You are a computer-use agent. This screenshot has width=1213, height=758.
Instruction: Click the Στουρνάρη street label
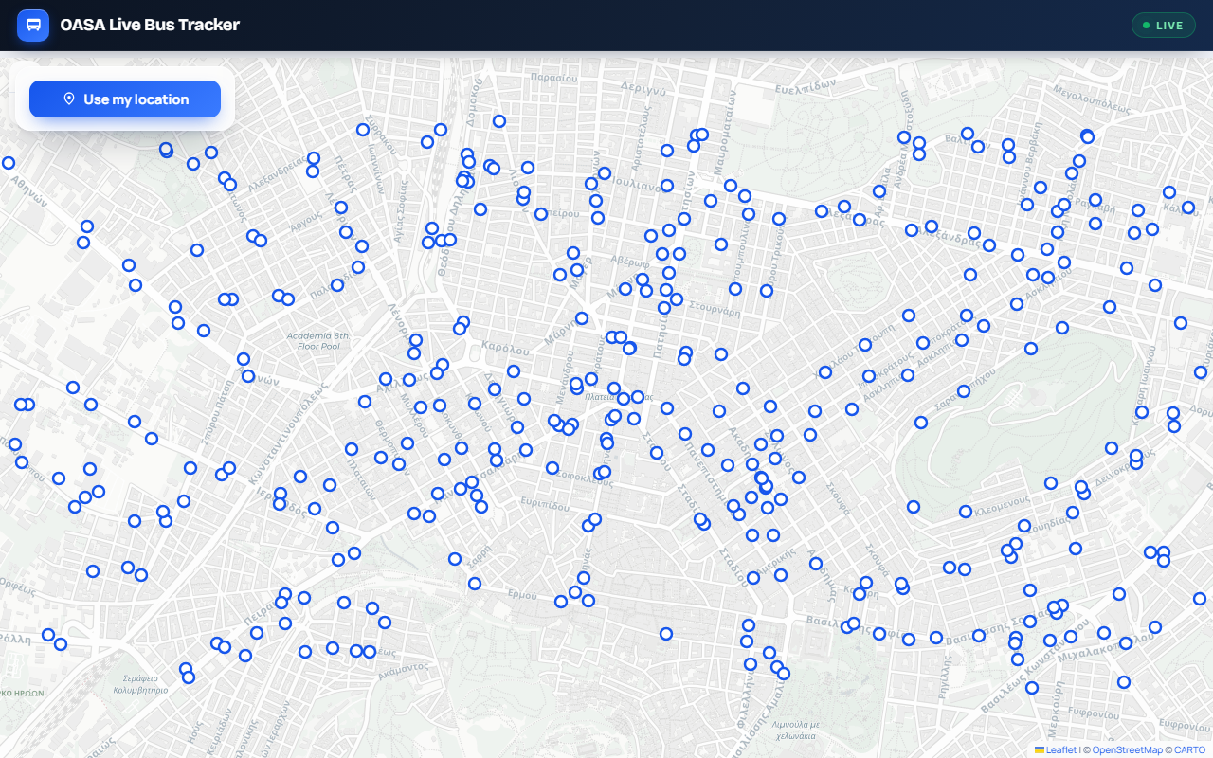tap(714, 308)
